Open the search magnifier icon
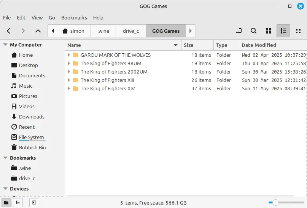307x208 pixels. click(x=253, y=31)
